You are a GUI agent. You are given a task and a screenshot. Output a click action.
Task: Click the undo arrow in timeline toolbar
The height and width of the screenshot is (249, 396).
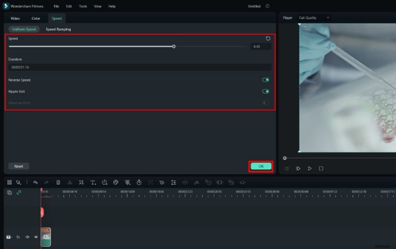click(x=35, y=182)
